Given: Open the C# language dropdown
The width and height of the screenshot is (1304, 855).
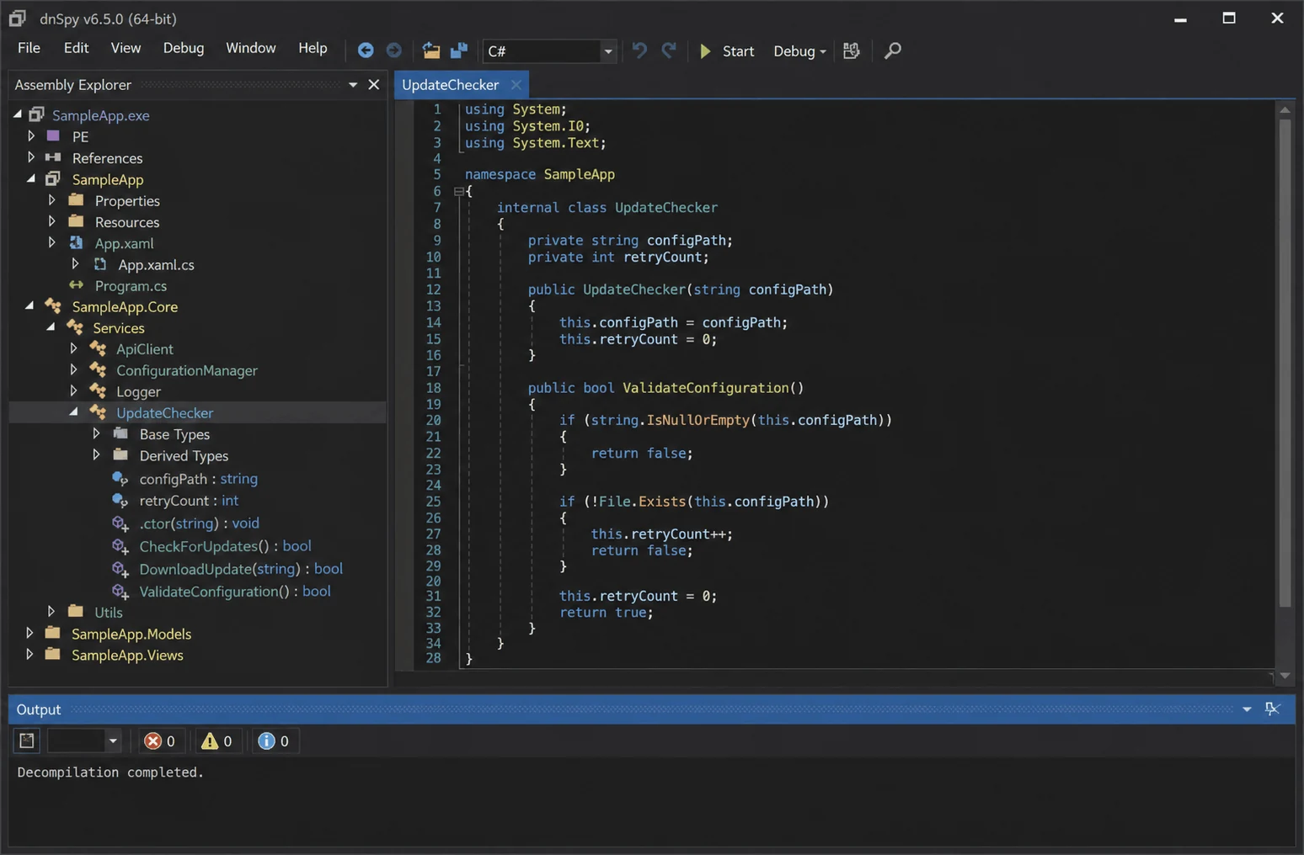Looking at the screenshot, I should 607,51.
